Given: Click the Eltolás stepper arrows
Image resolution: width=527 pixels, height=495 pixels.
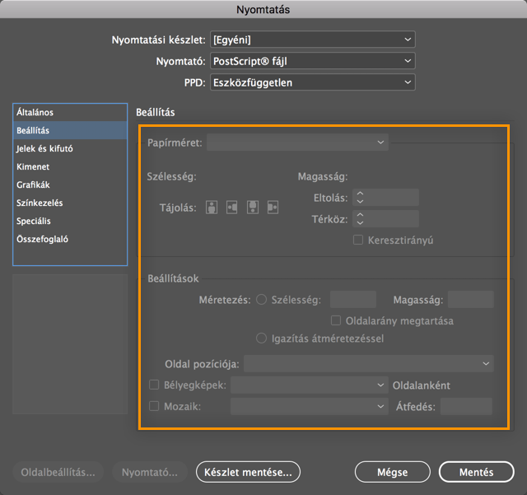Looking at the screenshot, I should click(x=361, y=198).
